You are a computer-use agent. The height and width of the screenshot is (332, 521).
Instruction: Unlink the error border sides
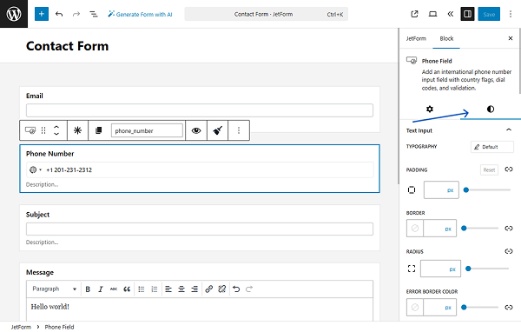coord(509,307)
